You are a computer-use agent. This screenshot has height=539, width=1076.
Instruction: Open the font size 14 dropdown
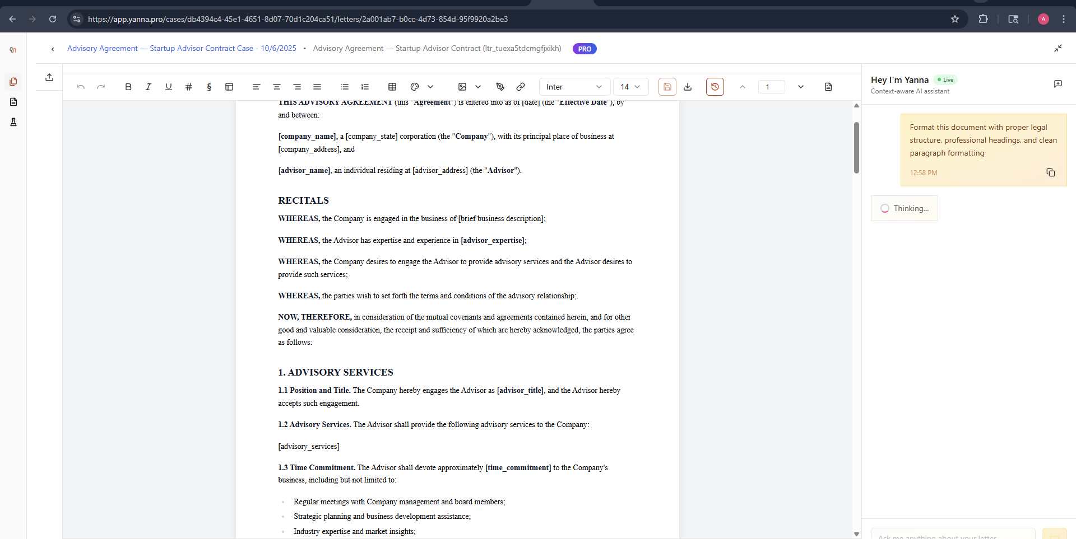[631, 87]
